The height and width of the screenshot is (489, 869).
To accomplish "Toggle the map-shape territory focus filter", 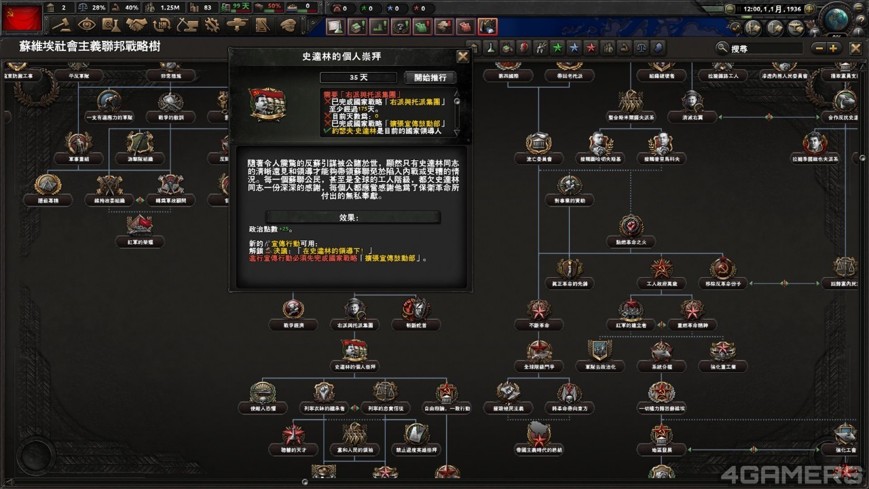I will tap(659, 48).
